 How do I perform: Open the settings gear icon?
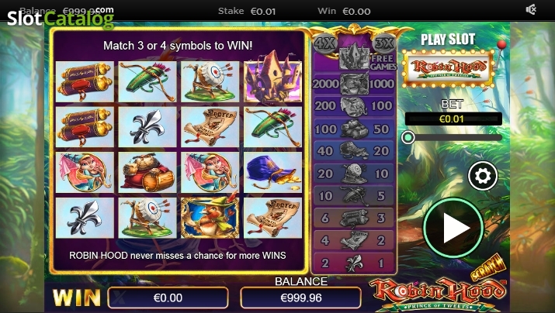pyautogui.click(x=483, y=176)
